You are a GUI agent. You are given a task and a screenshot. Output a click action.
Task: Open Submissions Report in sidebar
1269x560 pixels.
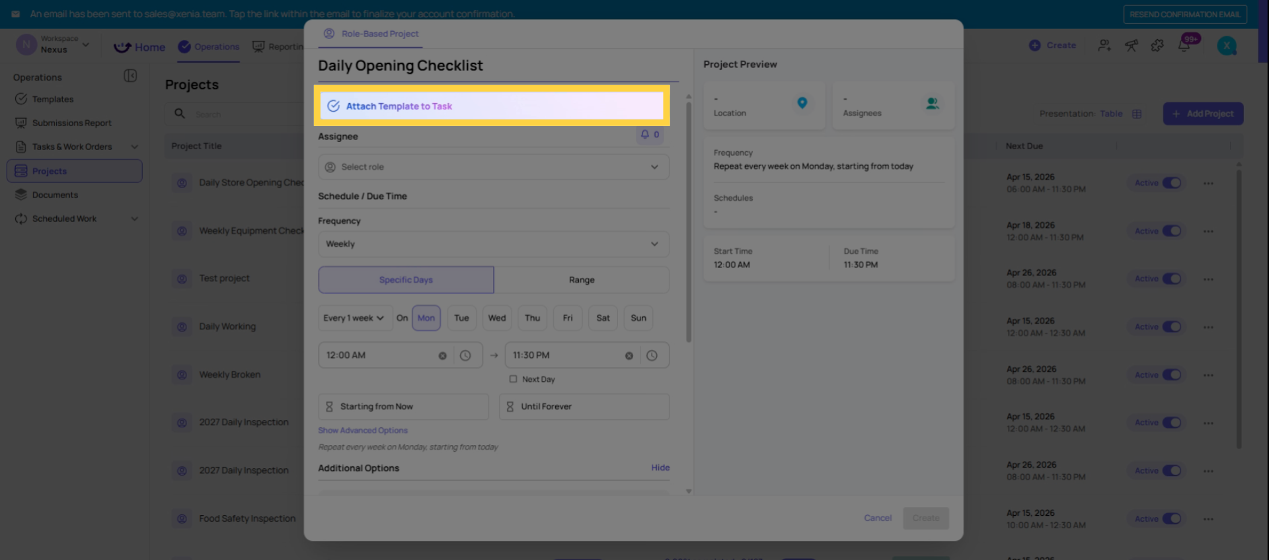[x=75, y=123]
